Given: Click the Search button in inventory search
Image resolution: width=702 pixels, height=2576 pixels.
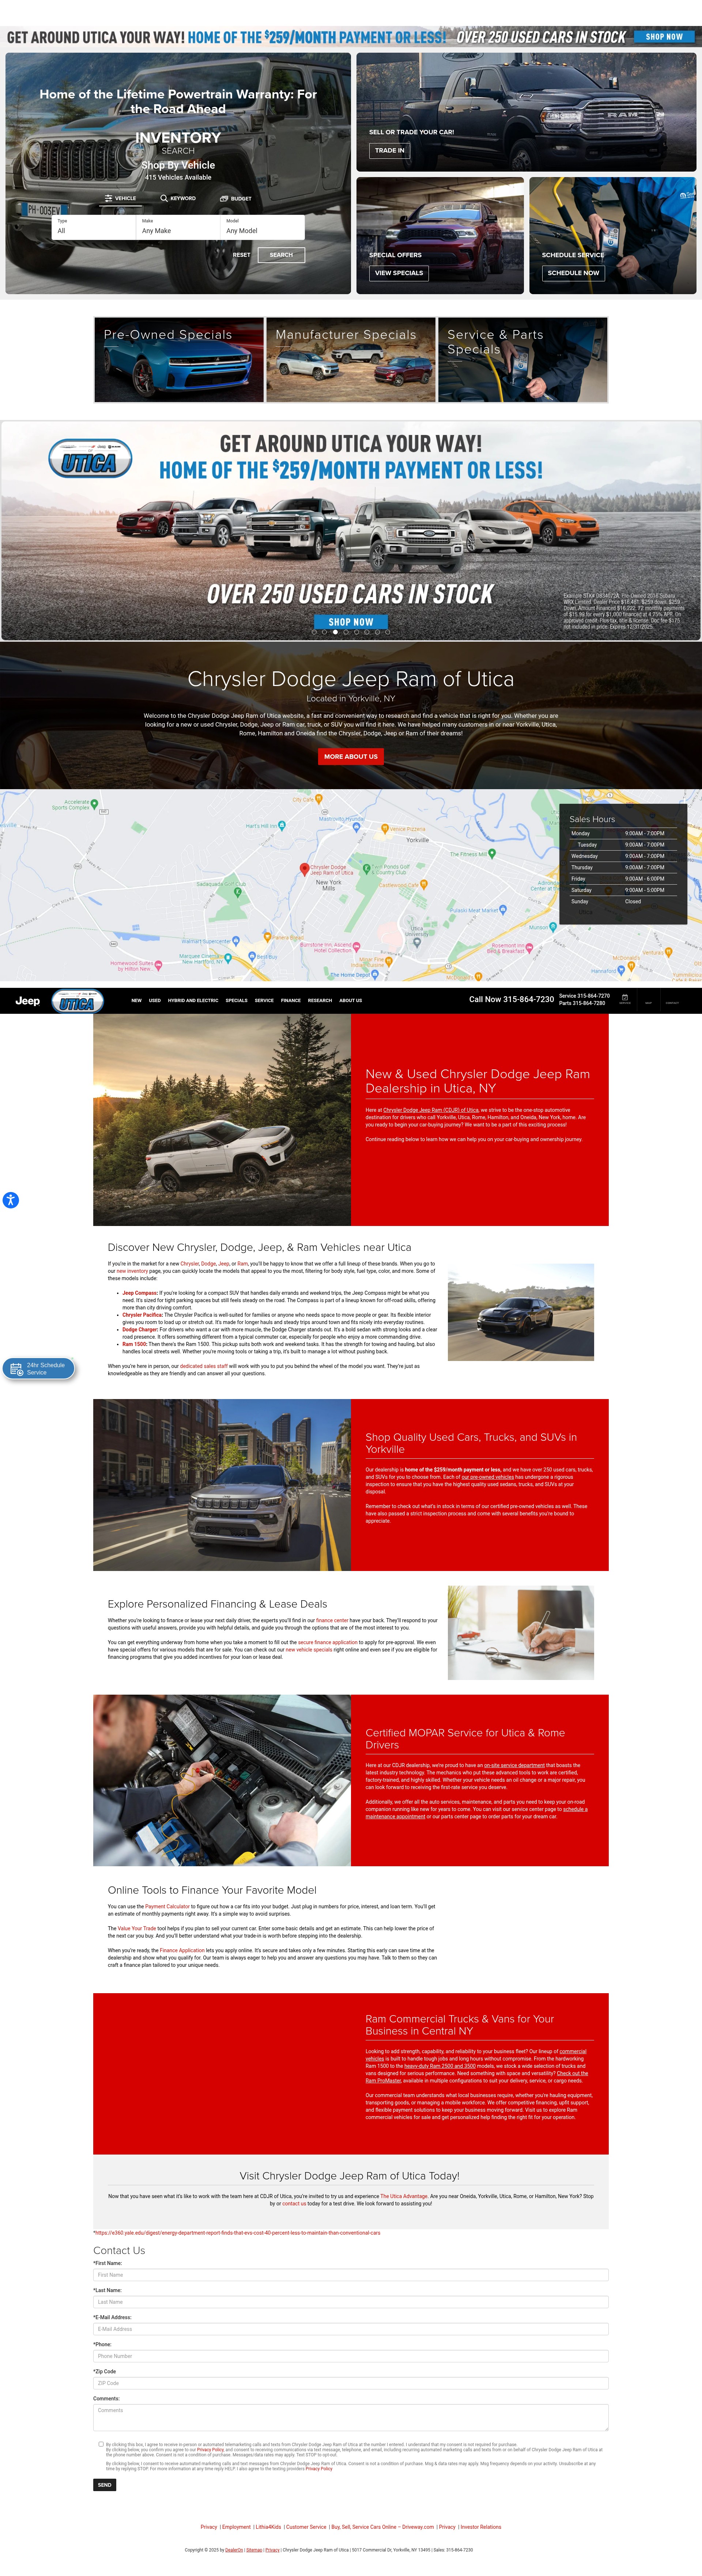Looking at the screenshot, I should pyautogui.click(x=281, y=255).
